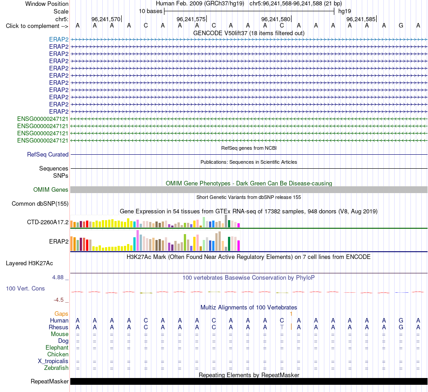Click the Human alignment row label

click(x=59, y=321)
